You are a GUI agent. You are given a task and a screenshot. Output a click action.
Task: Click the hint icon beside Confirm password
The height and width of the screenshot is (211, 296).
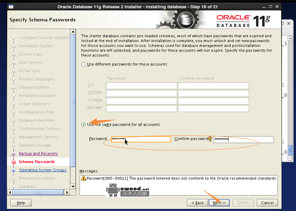pyautogui.click(x=210, y=139)
